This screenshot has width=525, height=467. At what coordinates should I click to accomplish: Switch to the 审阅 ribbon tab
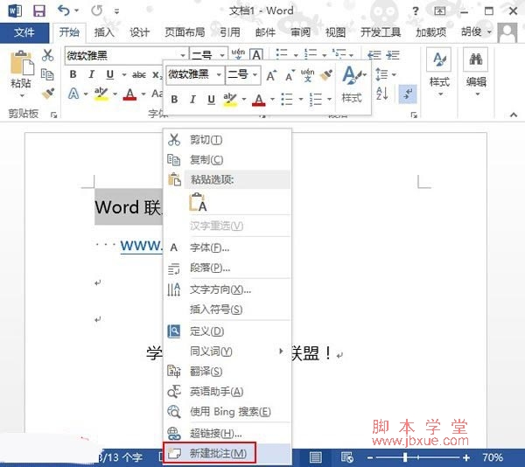click(300, 32)
